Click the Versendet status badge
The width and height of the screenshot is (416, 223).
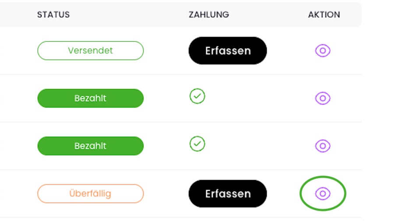click(x=91, y=50)
